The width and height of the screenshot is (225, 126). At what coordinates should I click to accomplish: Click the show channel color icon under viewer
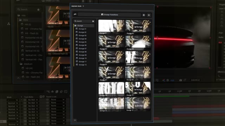click(163, 80)
